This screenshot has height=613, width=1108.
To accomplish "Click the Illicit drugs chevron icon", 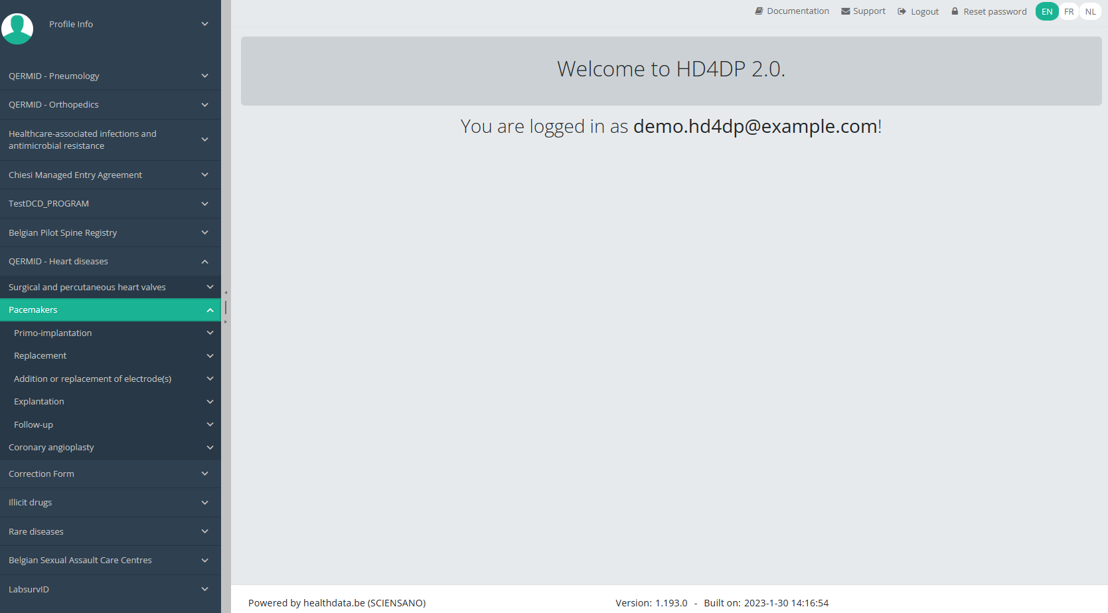I will 204,503.
